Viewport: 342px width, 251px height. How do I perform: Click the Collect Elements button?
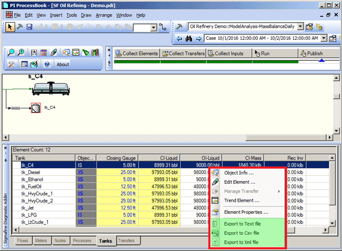pos(137,53)
